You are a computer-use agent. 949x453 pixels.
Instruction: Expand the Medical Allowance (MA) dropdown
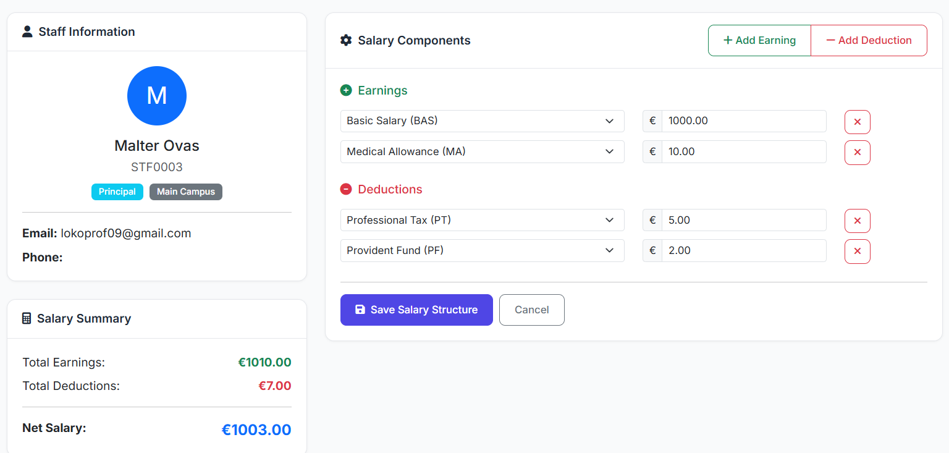(482, 151)
